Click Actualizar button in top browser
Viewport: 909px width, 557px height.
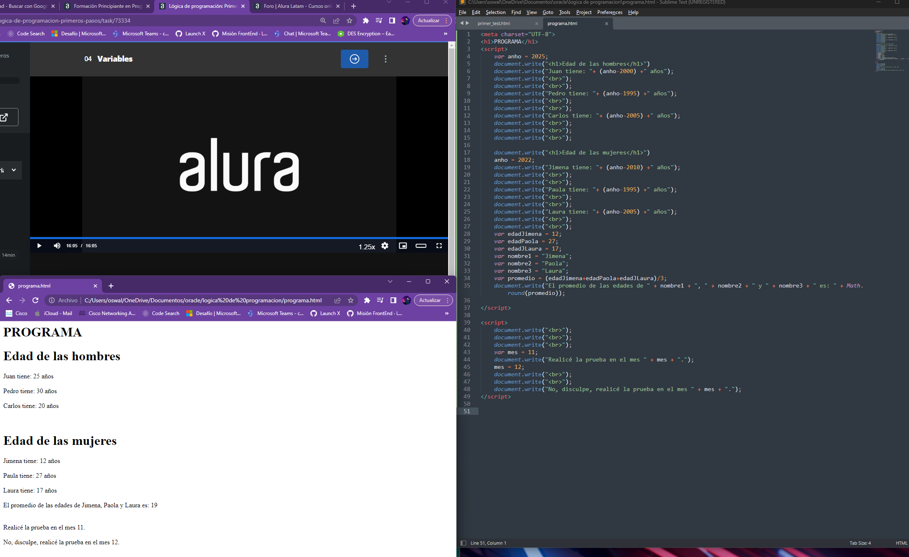[429, 21]
